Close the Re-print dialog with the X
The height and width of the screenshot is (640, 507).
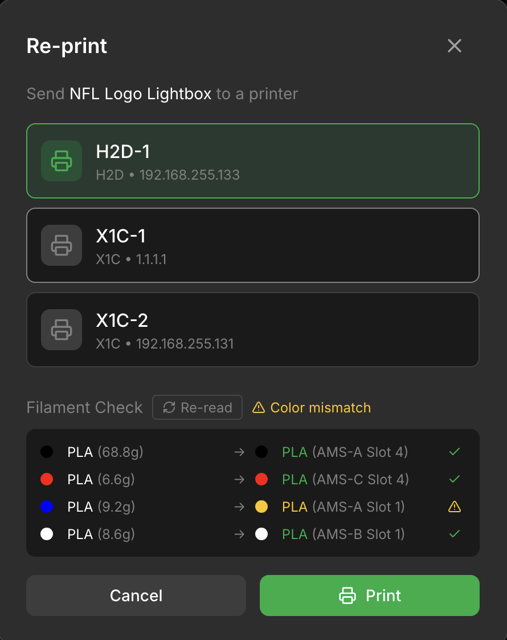click(454, 46)
